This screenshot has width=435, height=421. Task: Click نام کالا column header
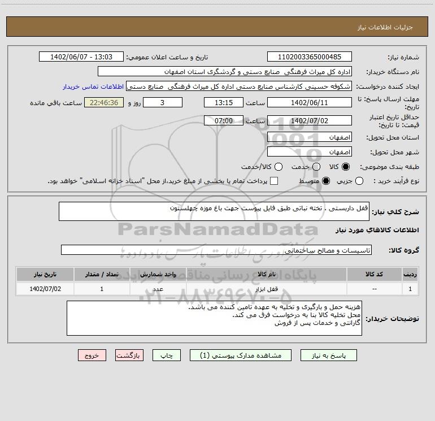(266, 275)
